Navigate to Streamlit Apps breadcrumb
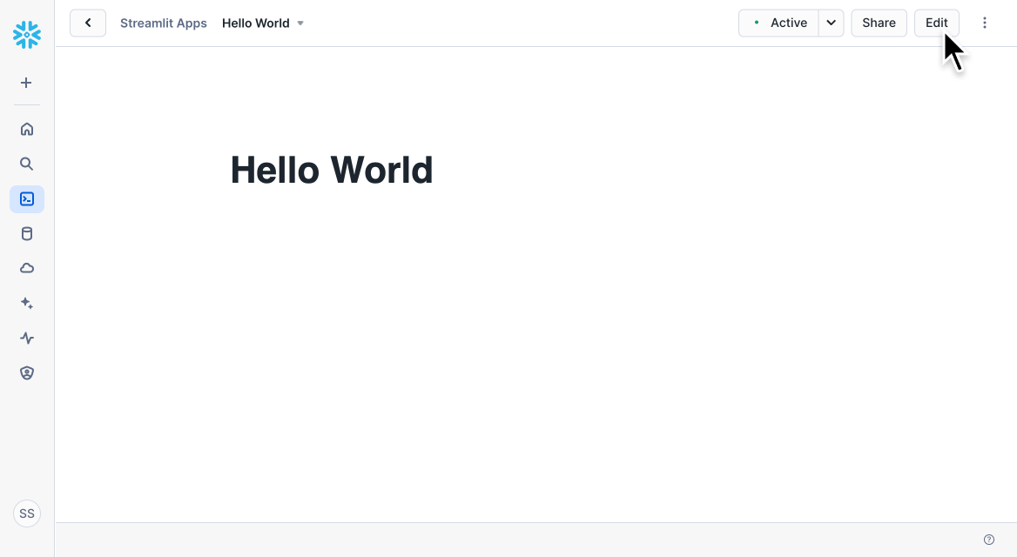1017x557 pixels. tap(164, 23)
